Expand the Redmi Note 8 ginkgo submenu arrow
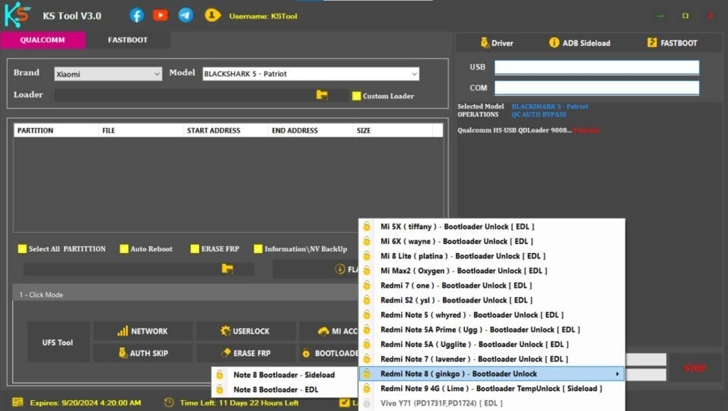 click(x=617, y=373)
